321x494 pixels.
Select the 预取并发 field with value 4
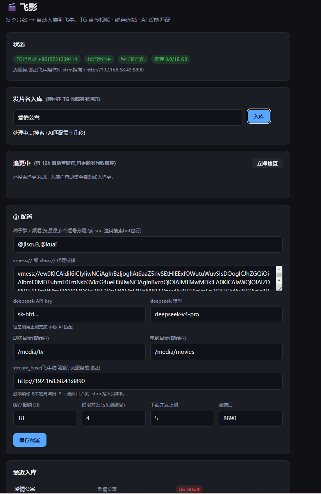click(114, 418)
